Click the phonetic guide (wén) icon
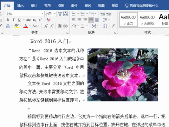Screen dimensions: 169x127 (x=60, y=14)
